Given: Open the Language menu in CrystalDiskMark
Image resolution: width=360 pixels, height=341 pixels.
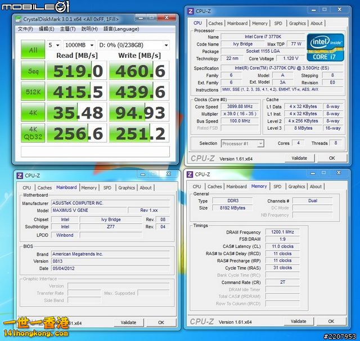Looking at the screenshot, I should point(121,29).
